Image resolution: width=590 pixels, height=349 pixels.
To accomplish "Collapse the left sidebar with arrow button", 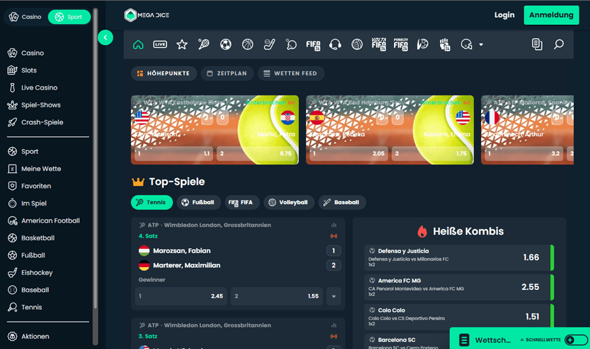I will pyautogui.click(x=106, y=37).
